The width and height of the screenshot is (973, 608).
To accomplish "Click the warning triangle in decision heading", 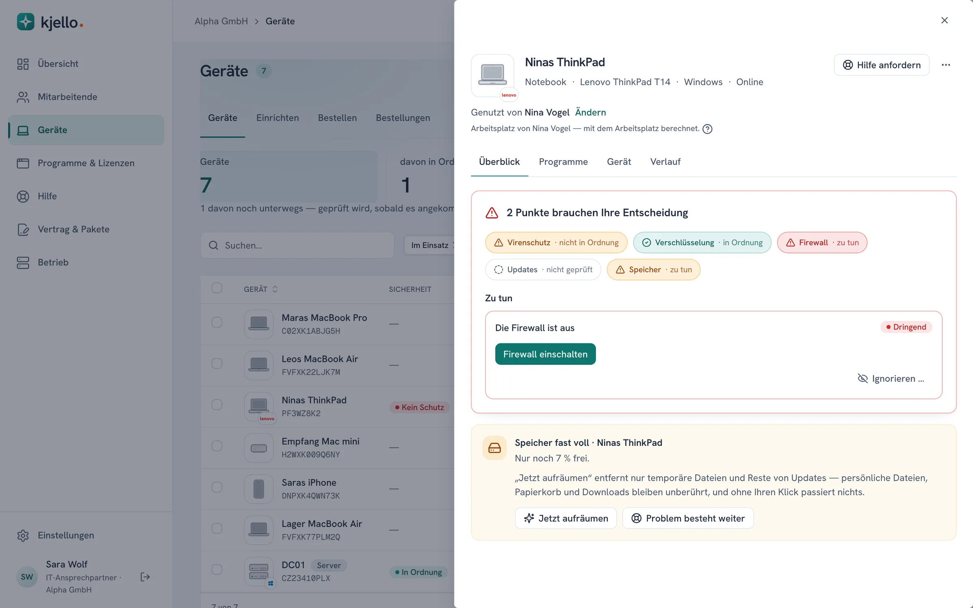I will [492, 213].
